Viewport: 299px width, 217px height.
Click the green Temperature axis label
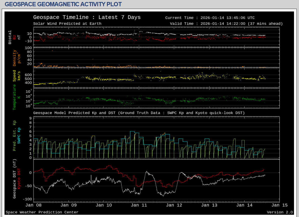click(x=14, y=97)
